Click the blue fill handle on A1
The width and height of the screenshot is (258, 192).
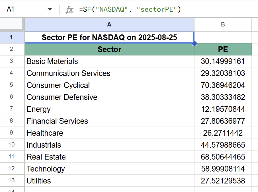194,43
